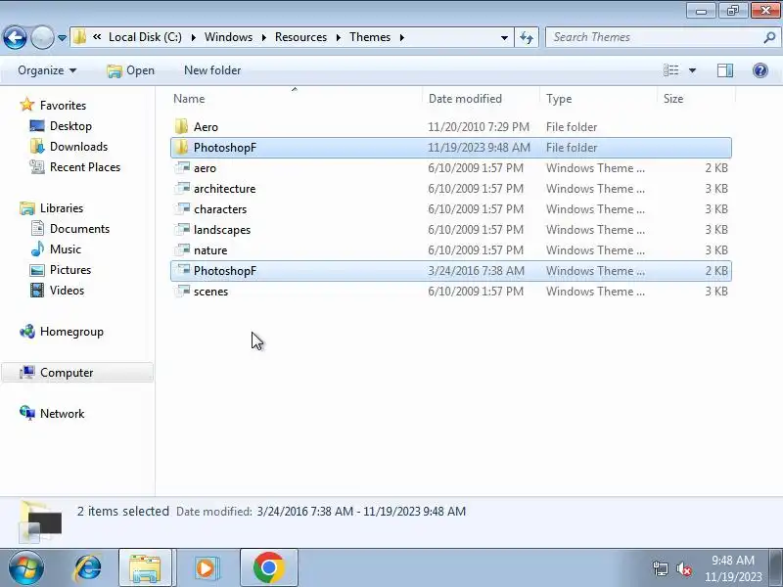Click the '11/20/2010 7:29 PM' date cell
Screen dimensions: 783x587
pyautogui.click(x=479, y=127)
